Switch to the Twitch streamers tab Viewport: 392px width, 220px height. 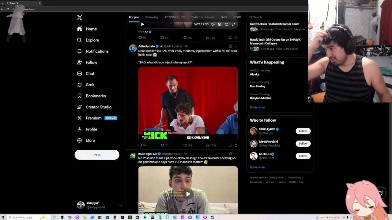pyautogui.click(x=203, y=17)
